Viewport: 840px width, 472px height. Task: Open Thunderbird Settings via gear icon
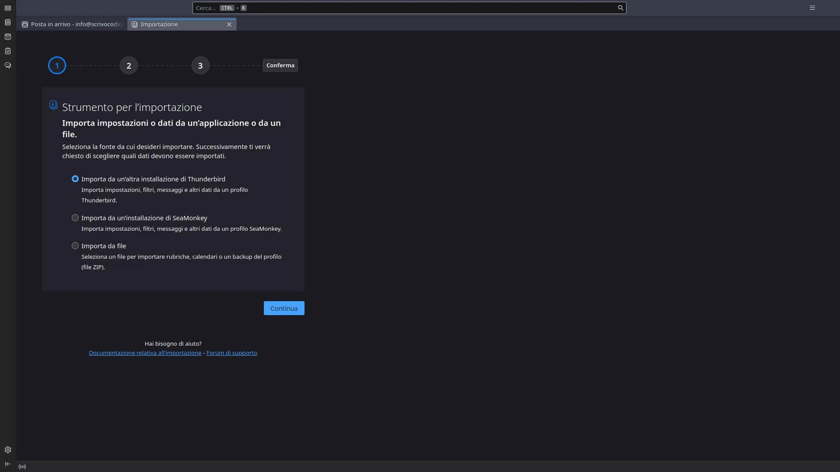click(x=7, y=450)
